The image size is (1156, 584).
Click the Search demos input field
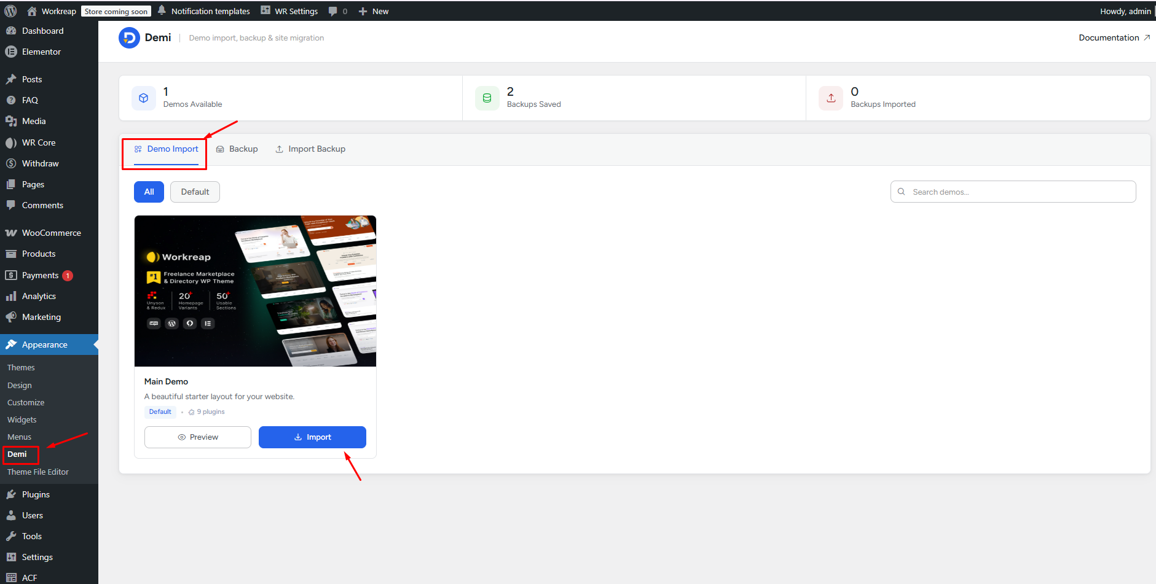coord(1020,192)
